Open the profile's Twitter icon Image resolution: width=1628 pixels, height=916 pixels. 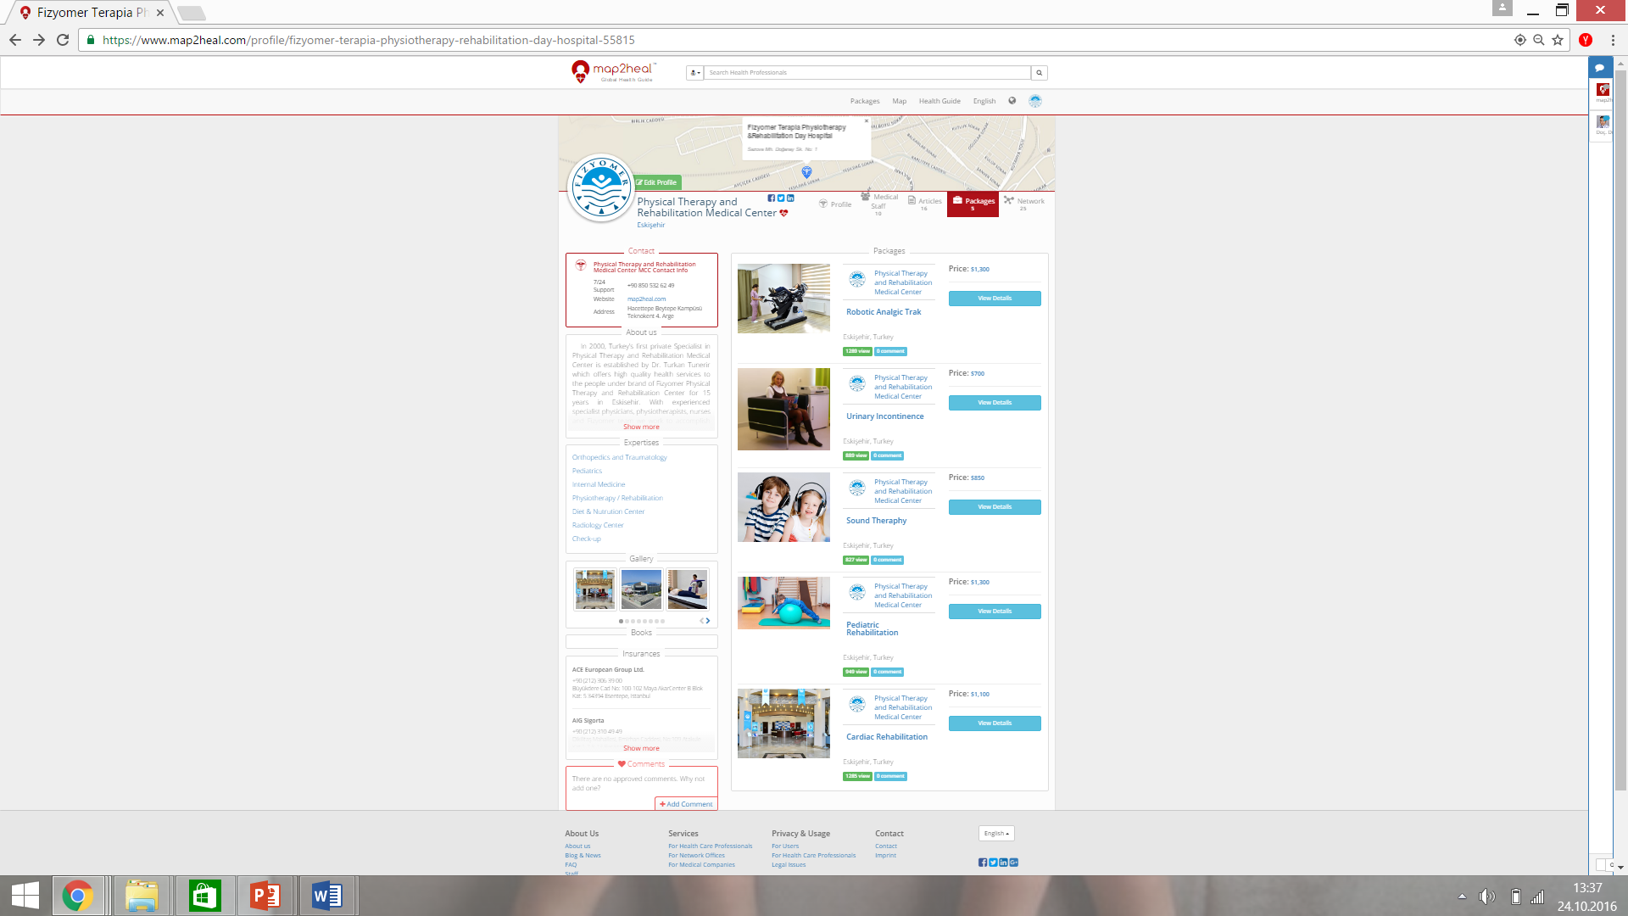781,198
